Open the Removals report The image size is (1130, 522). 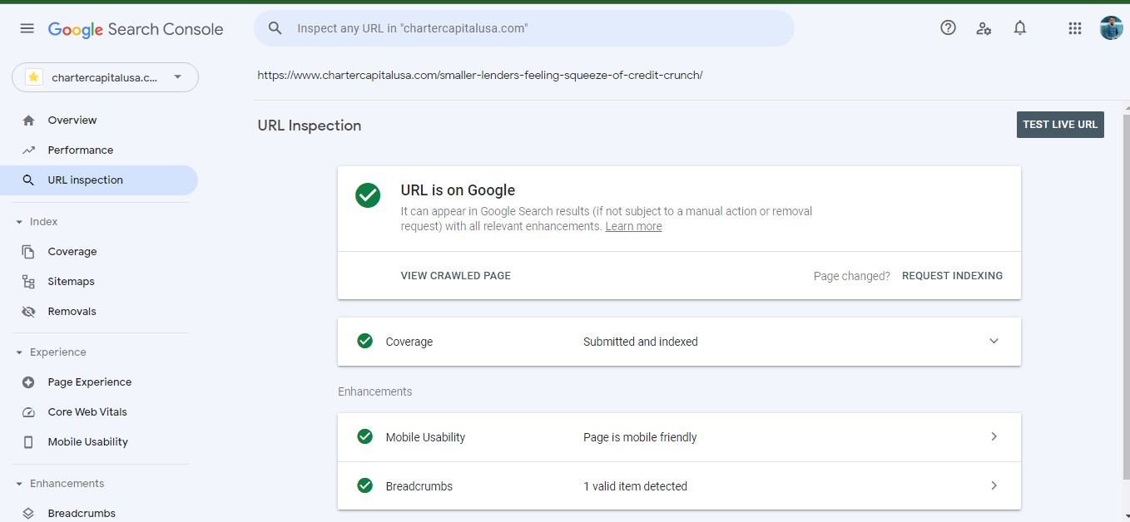click(x=72, y=312)
